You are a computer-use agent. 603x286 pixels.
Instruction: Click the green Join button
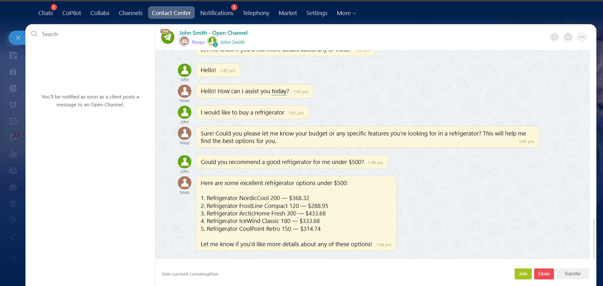coord(523,274)
